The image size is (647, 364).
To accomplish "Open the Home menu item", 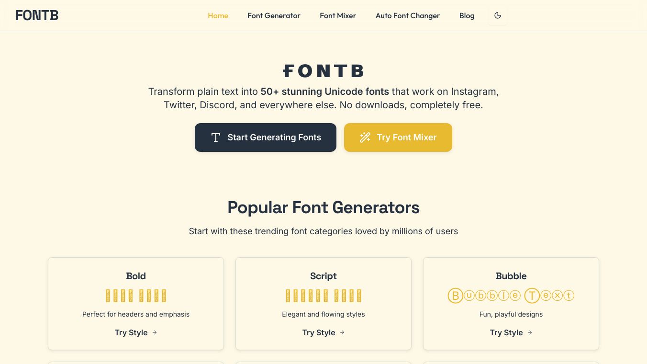I will [218, 16].
